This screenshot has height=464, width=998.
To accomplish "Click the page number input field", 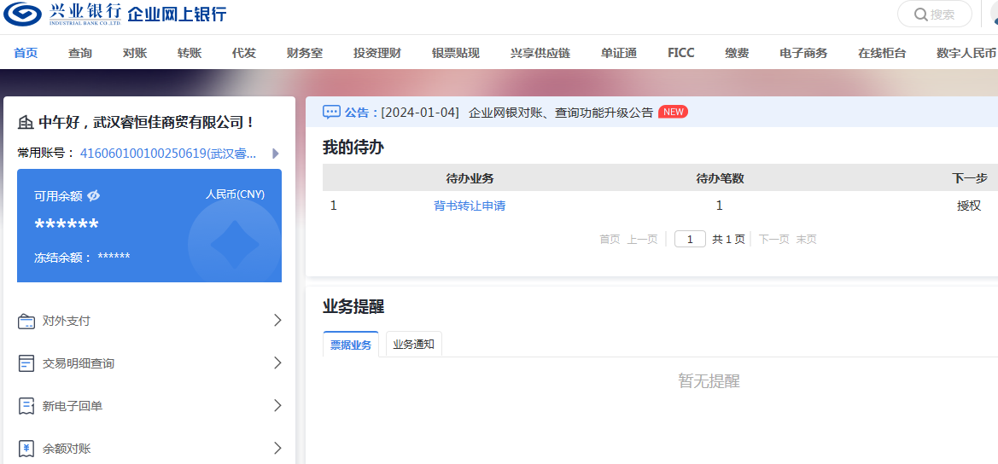I will 690,240.
